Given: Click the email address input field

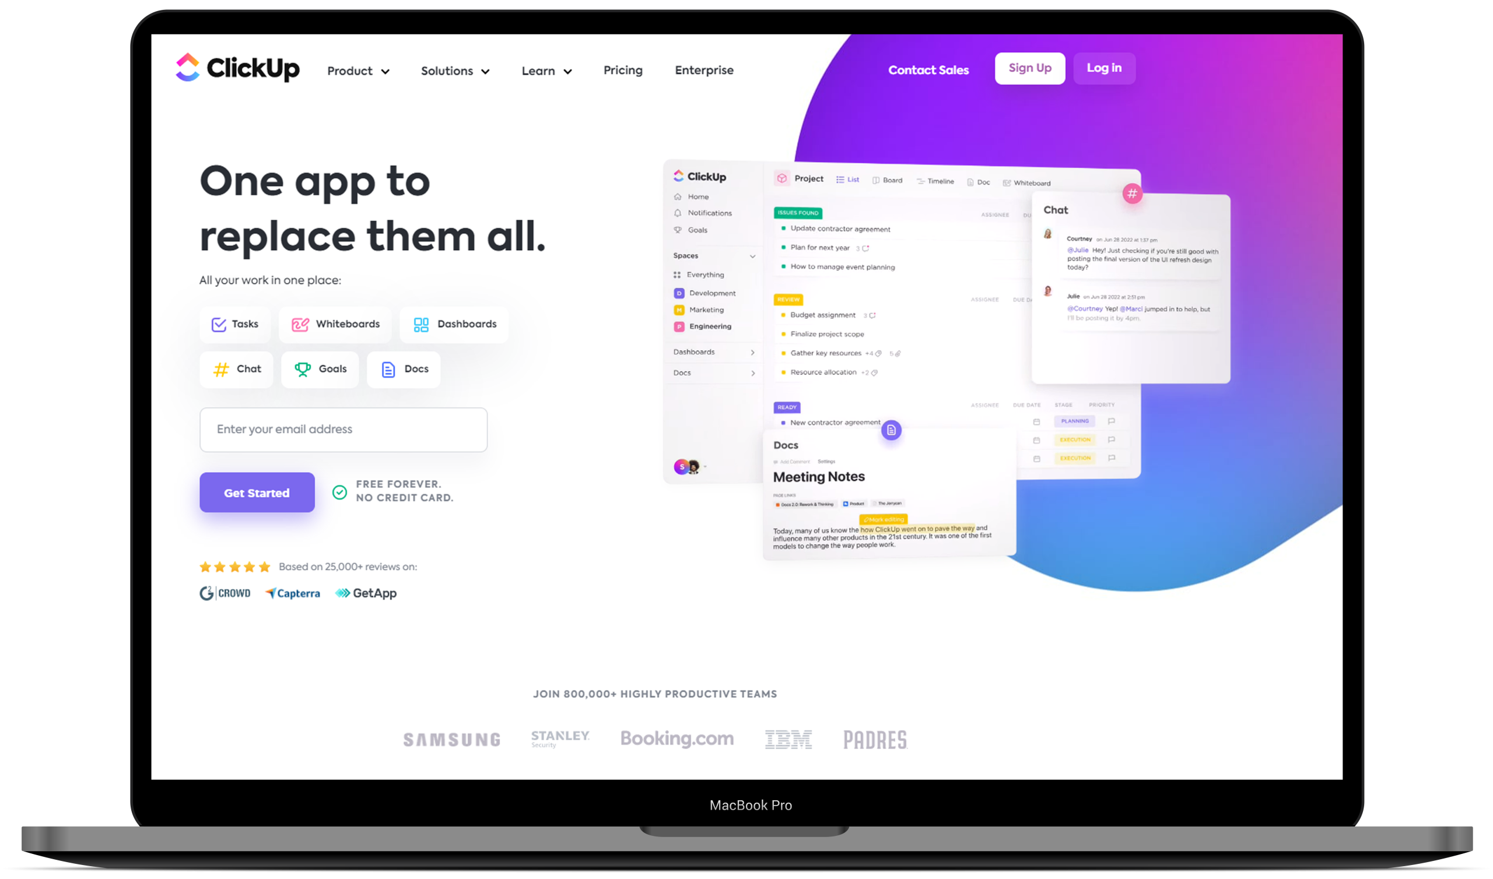Looking at the screenshot, I should tap(342, 429).
